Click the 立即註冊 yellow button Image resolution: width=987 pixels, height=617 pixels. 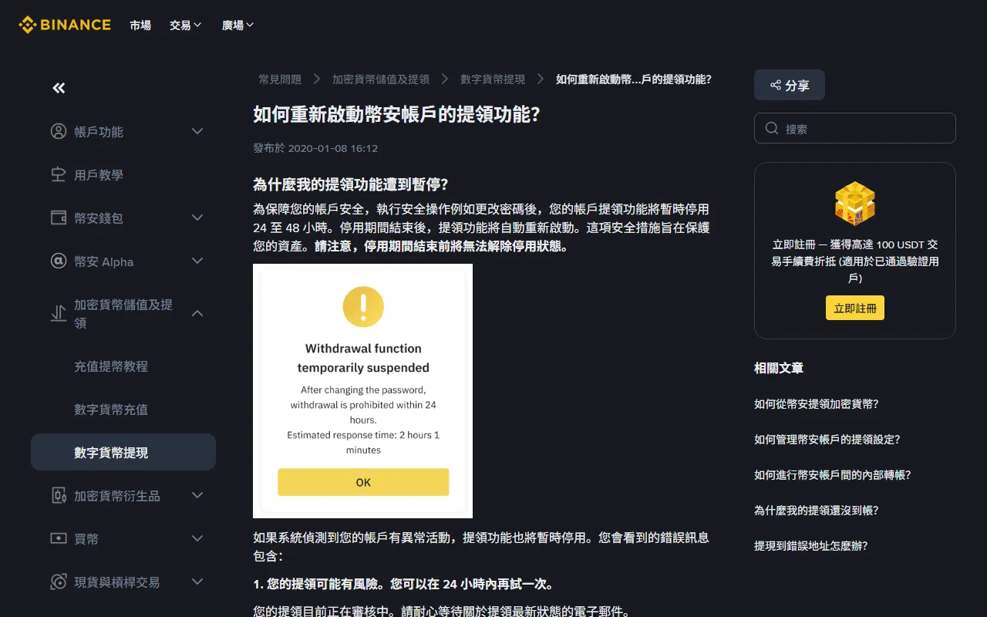tap(855, 308)
